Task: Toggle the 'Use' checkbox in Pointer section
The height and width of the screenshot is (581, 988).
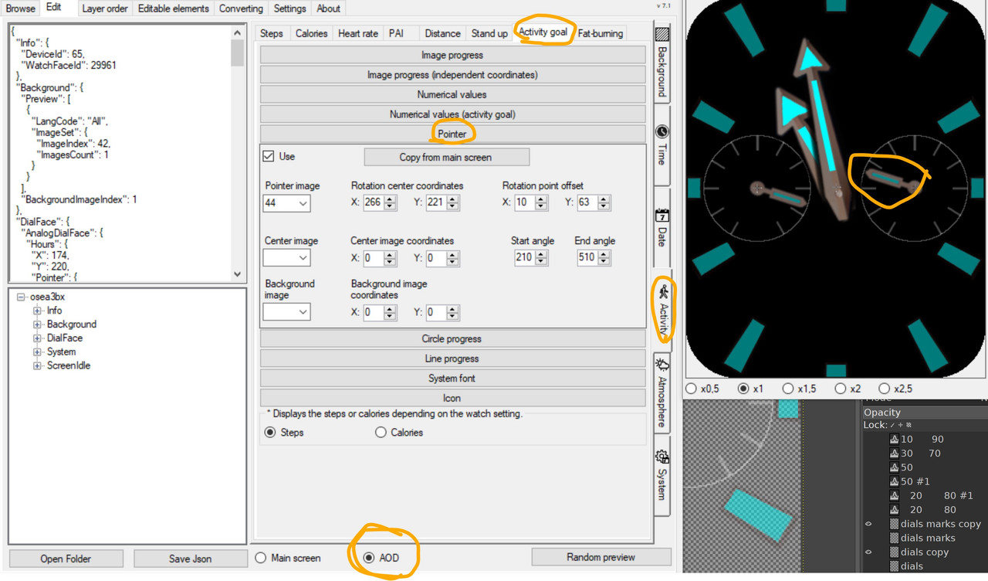Action: [x=269, y=156]
